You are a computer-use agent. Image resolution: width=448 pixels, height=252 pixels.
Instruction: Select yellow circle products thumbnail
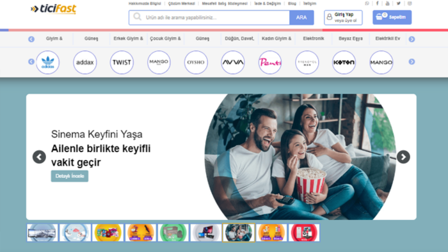(x=108, y=233)
